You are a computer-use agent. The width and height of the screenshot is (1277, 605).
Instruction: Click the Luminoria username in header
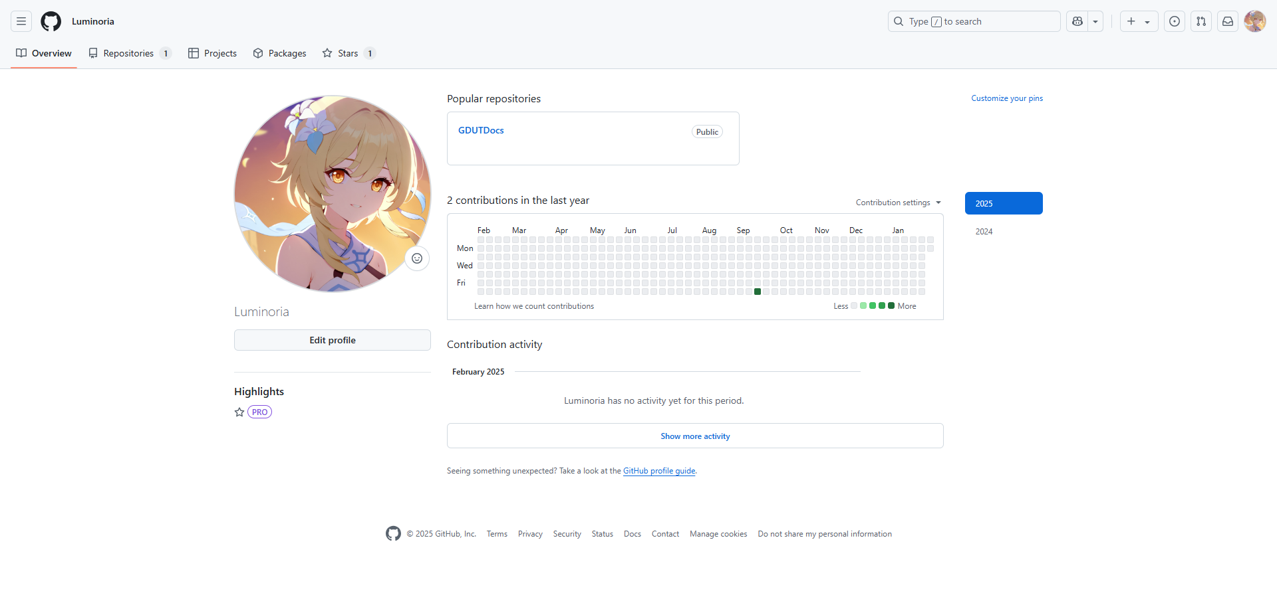pos(93,21)
